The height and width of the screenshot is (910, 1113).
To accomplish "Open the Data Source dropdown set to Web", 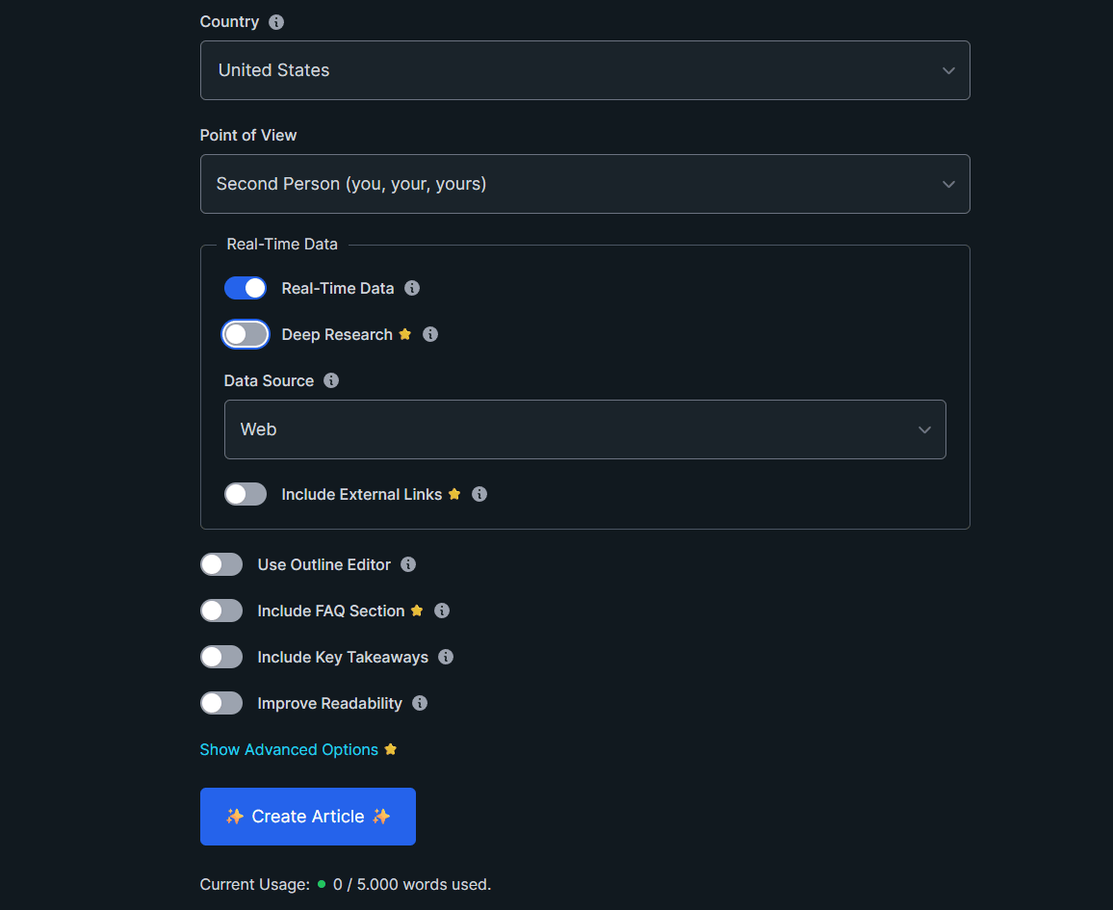I will click(584, 429).
